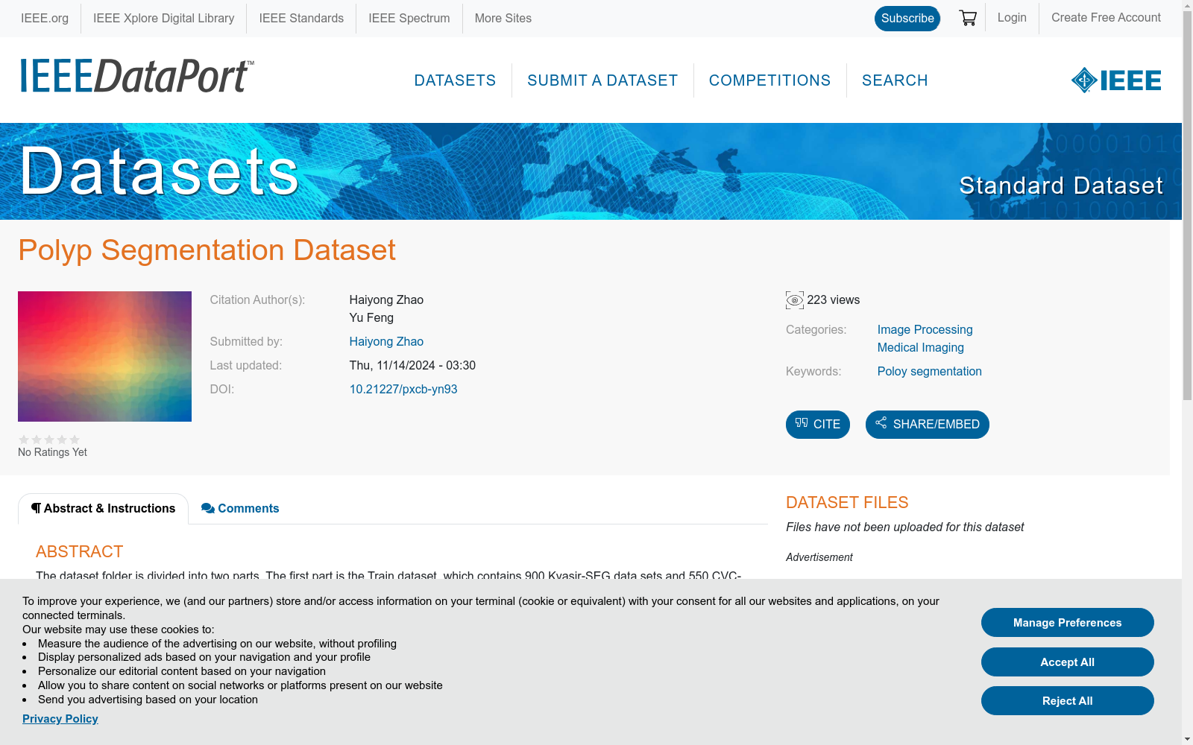The width and height of the screenshot is (1193, 745).
Task: Open Image Processing category link
Action: (925, 330)
